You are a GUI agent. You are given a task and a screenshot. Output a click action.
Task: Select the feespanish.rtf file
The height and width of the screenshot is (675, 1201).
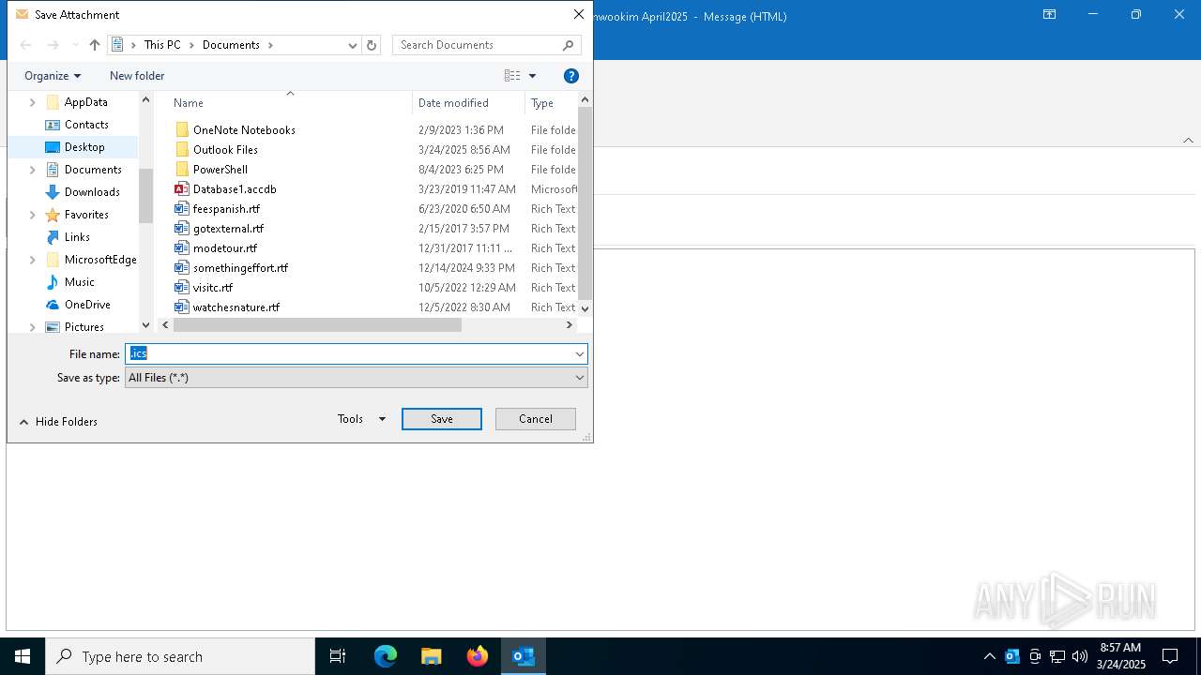[x=226, y=209]
